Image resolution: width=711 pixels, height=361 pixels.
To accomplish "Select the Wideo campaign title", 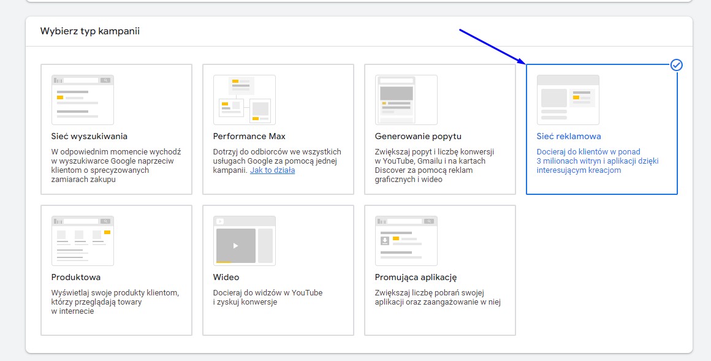I will 226,277.
